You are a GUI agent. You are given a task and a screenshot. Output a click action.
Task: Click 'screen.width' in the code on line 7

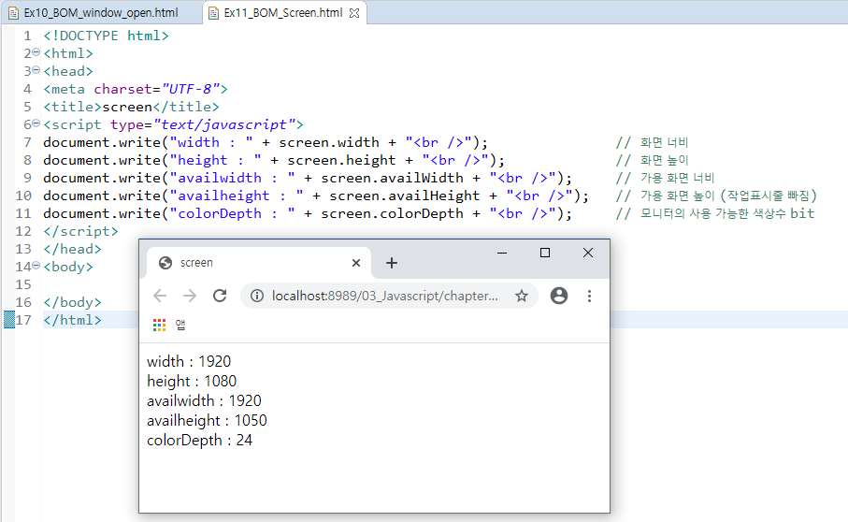click(x=329, y=142)
